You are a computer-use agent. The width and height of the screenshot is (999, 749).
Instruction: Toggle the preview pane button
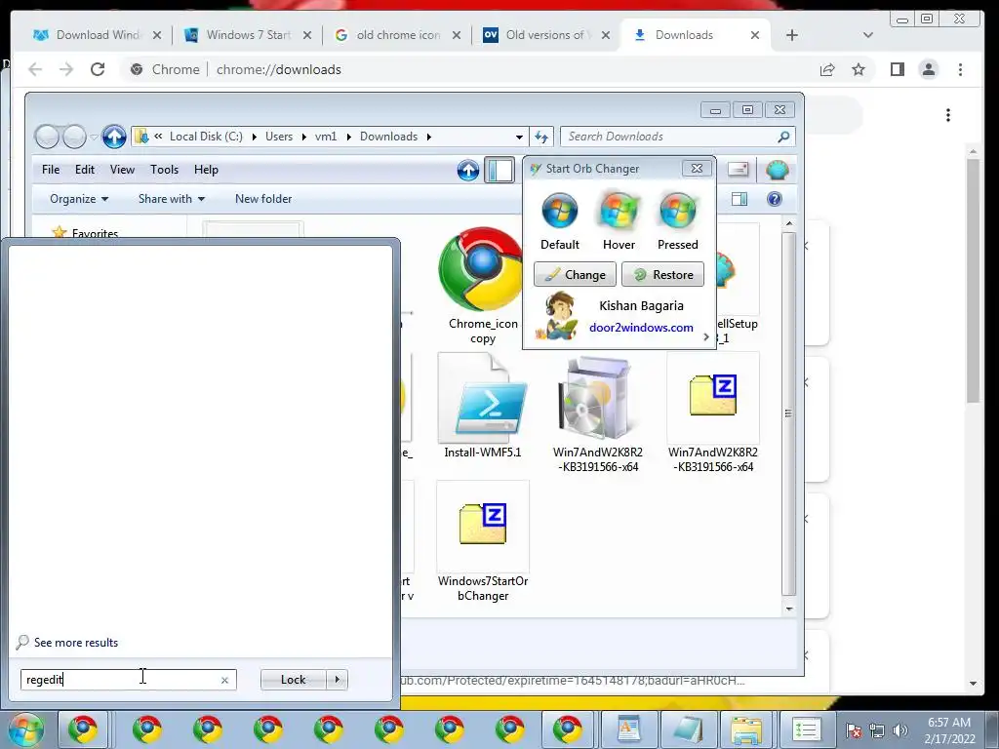[739, 199]
